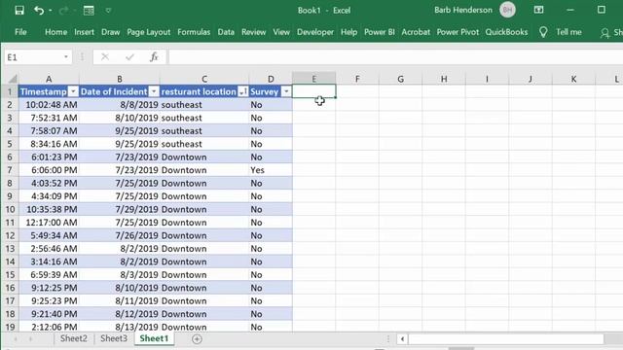
Task: Open the Data ribbon tab
Action: pos(226,32)
